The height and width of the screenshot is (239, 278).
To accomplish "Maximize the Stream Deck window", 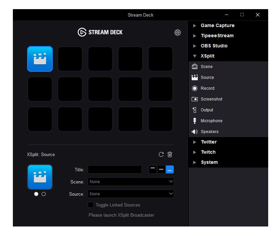I will pyautogui.click(x=242, y=15).
